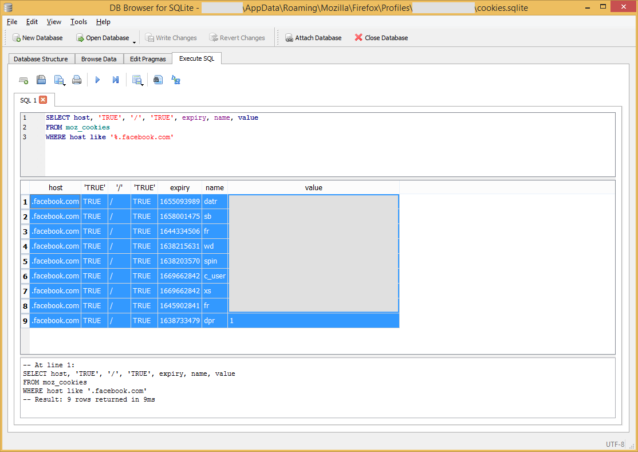
Task: Click Attach Database button
Action: coord(313,38)
